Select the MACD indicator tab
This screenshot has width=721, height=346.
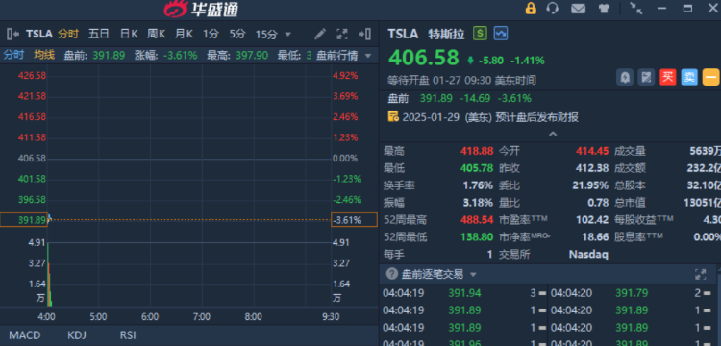pos(25,335)
